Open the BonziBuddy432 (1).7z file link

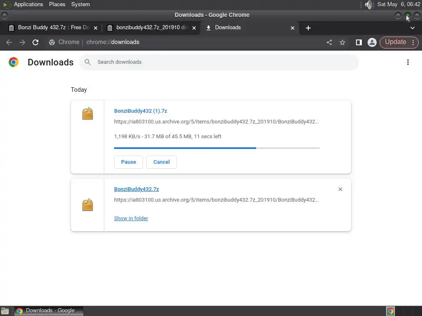(x=141, y=111)
